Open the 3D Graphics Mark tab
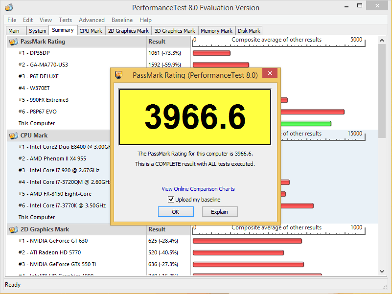Image resolution: width=392 pixels, height=294 pixels. click(x=175, y=31)
